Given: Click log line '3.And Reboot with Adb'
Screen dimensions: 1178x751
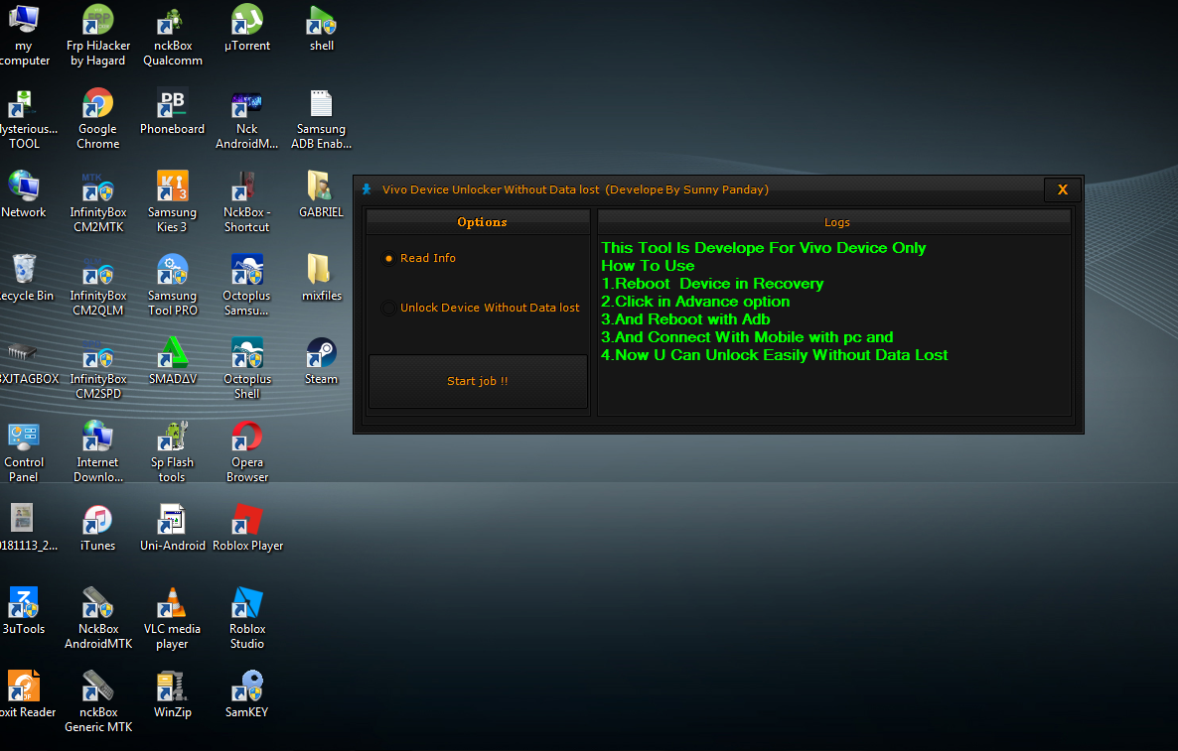Looking at the screenshot, I should (x=685, y=319).
